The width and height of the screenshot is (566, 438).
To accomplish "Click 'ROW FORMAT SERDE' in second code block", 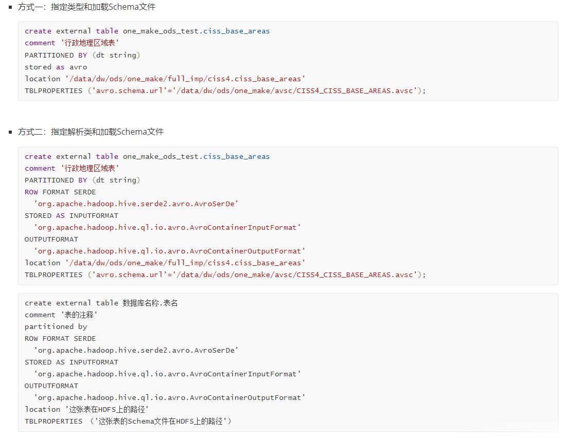I will point(60,192).
